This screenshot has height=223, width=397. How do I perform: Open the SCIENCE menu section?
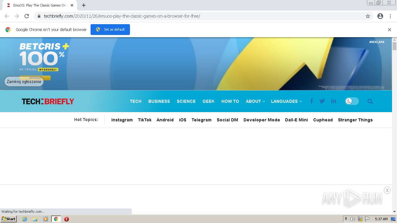[186, 101]
